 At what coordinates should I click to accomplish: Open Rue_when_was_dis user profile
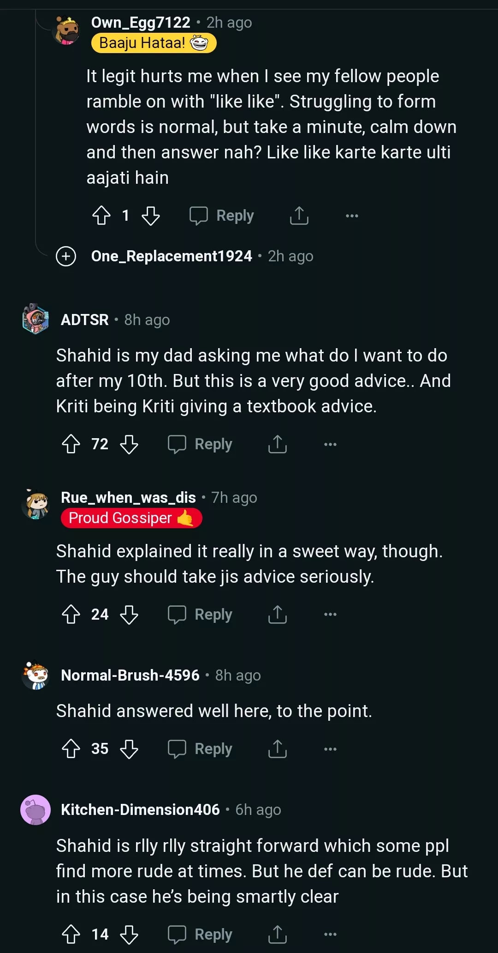(x=128, y=498)
